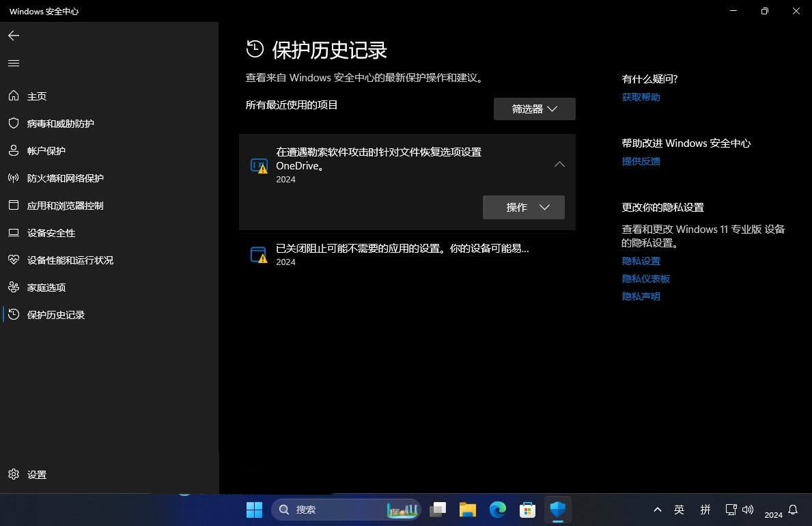Select 家庭选项 in the sidebar

coord(46,288)
